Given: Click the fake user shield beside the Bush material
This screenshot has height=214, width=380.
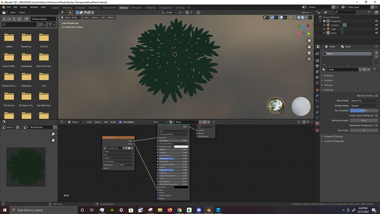Looking at the screenshot, I should point(361,69).
